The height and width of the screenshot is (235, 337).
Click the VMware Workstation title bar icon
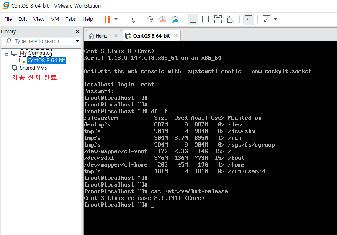6,5
